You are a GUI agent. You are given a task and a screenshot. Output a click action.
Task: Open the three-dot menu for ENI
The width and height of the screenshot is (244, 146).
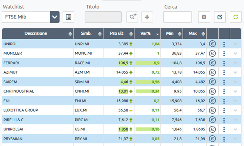[224, 101]
